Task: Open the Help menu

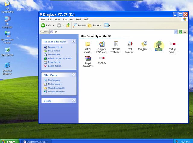Action: [x=87, y=20]
